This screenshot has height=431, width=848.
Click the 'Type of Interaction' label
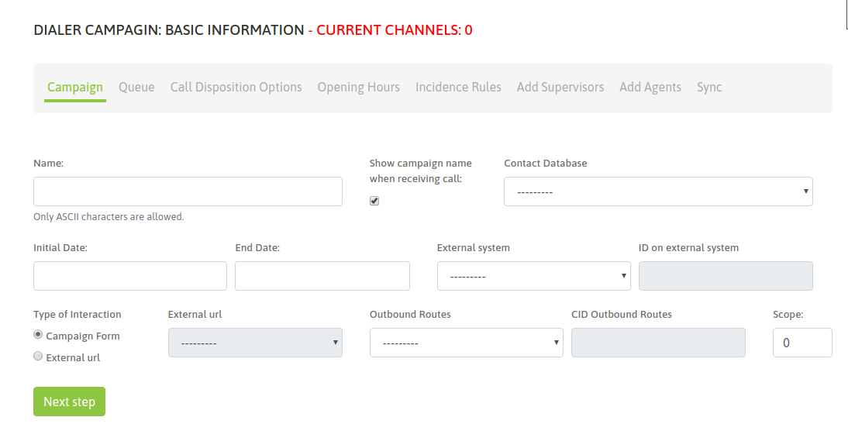click(78, 314)
